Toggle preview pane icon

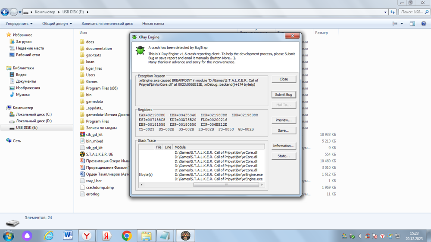pyautogui.click(x=412, y=24)
